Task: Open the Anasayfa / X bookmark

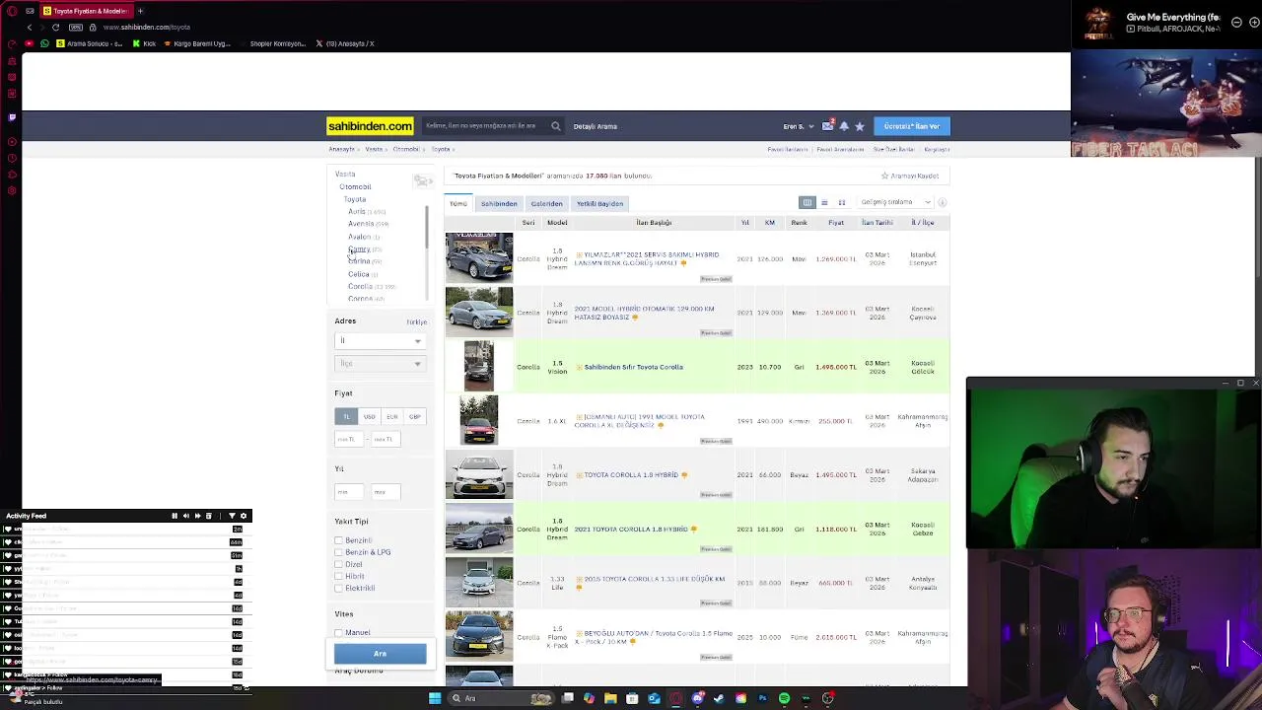Action: (x=345, y=43)
